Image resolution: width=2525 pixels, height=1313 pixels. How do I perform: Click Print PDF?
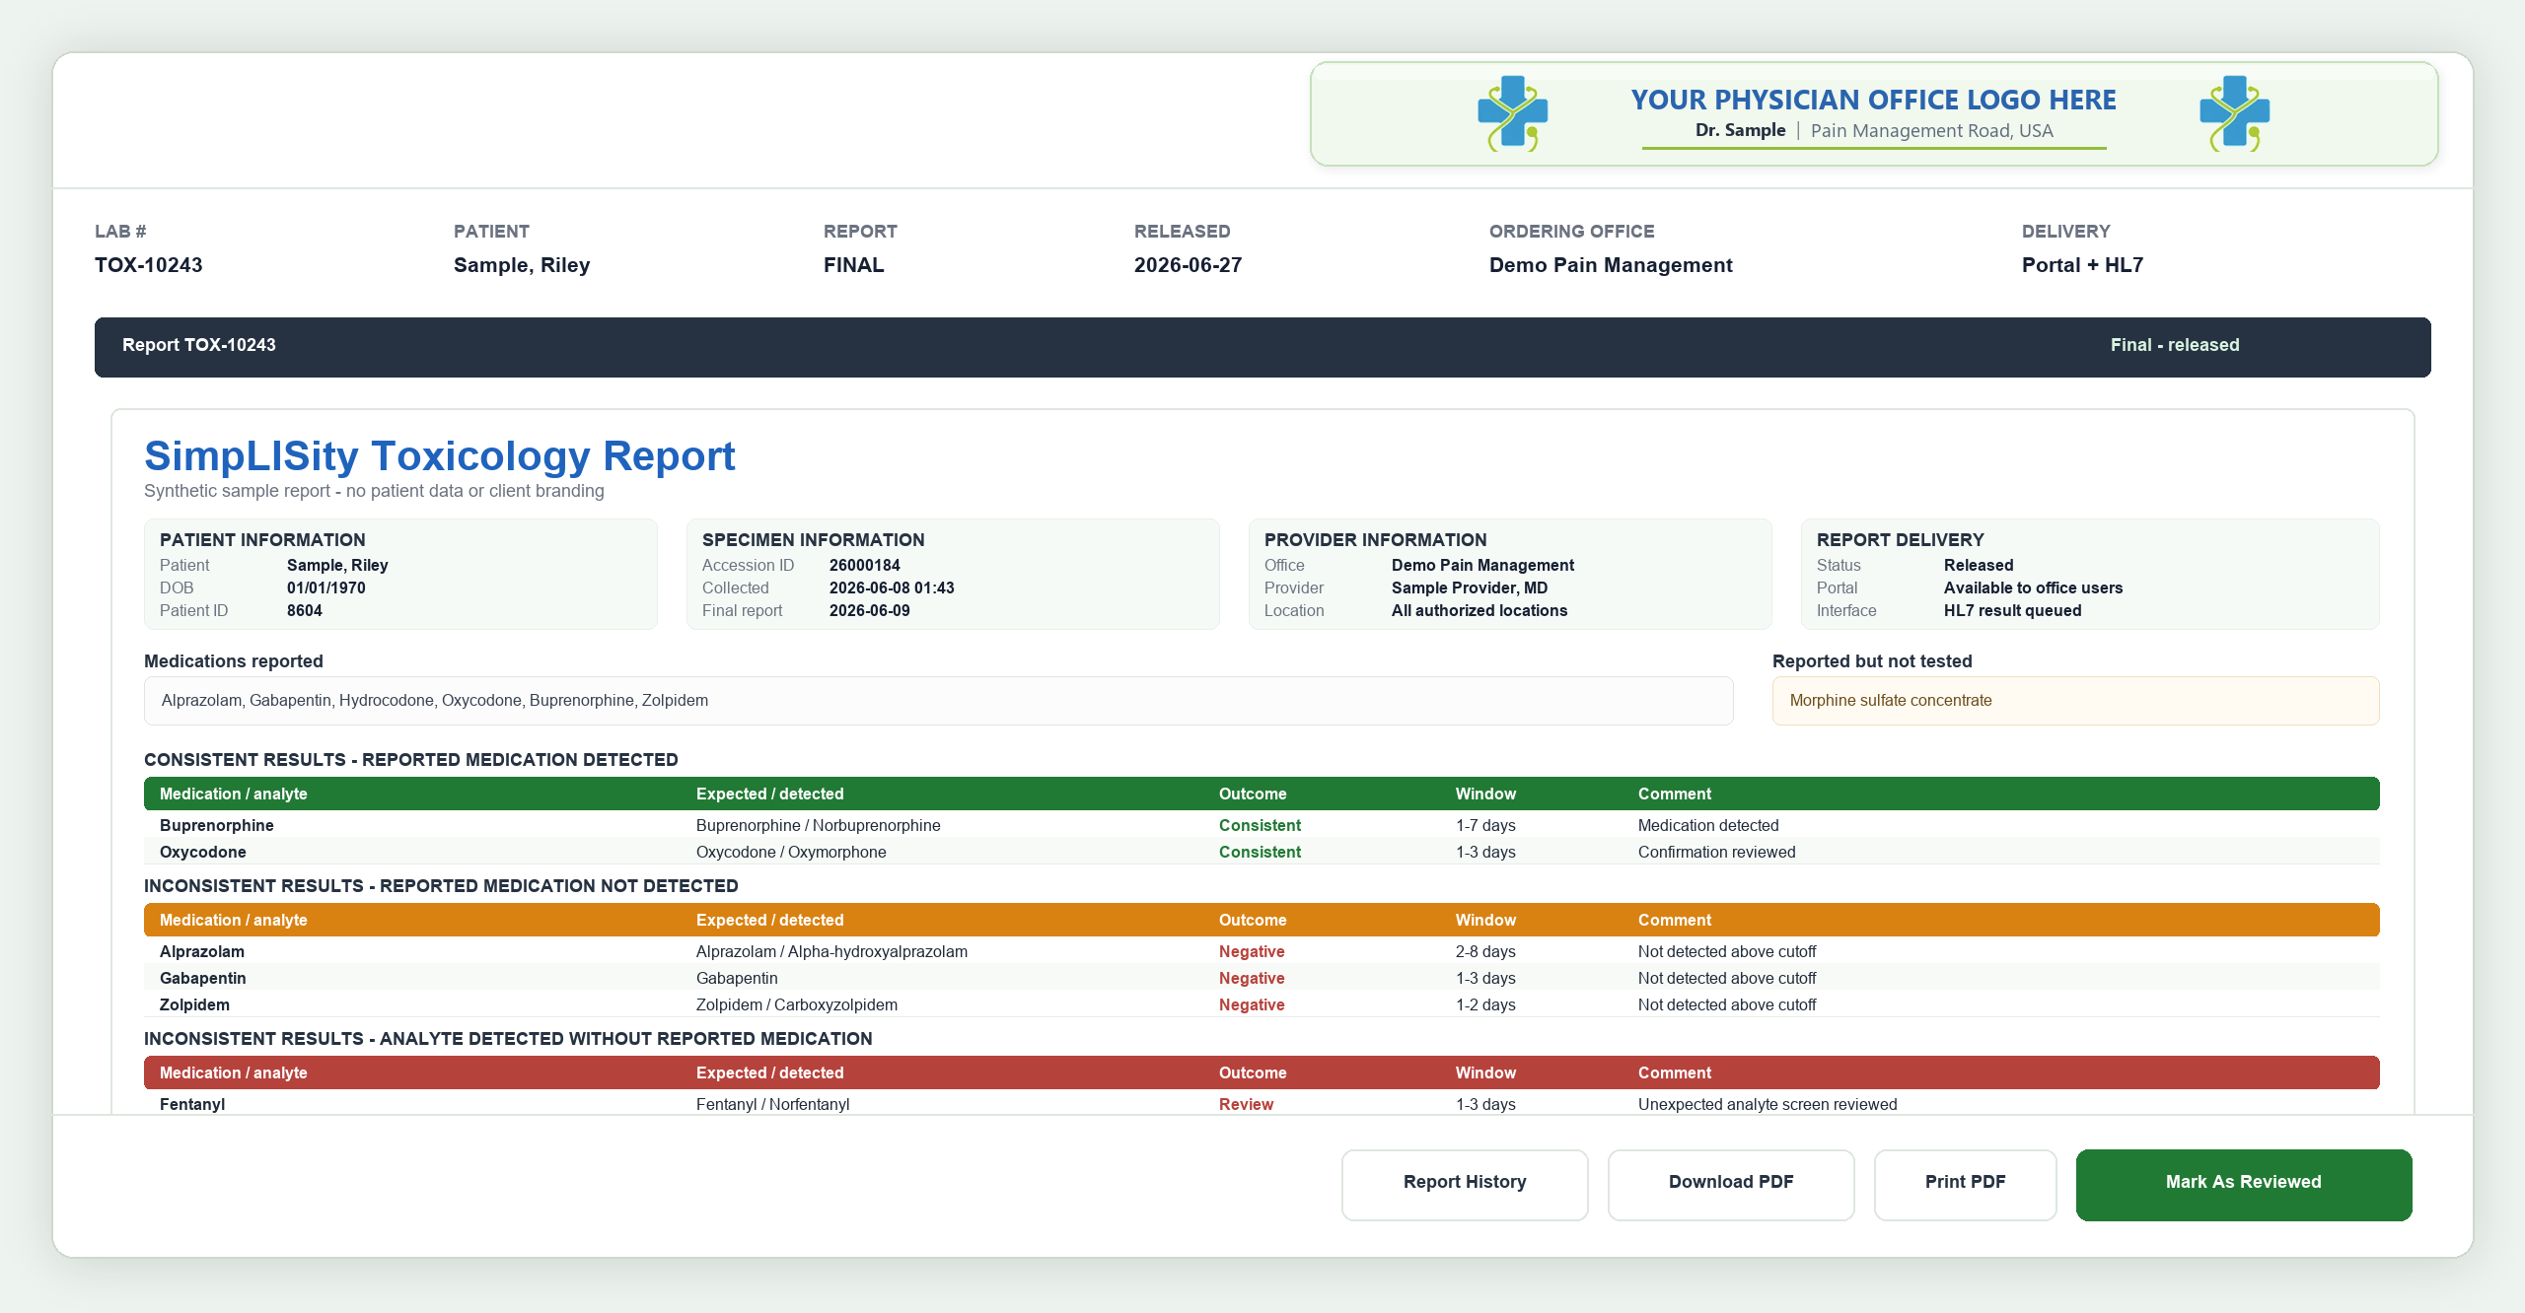1965,1184
